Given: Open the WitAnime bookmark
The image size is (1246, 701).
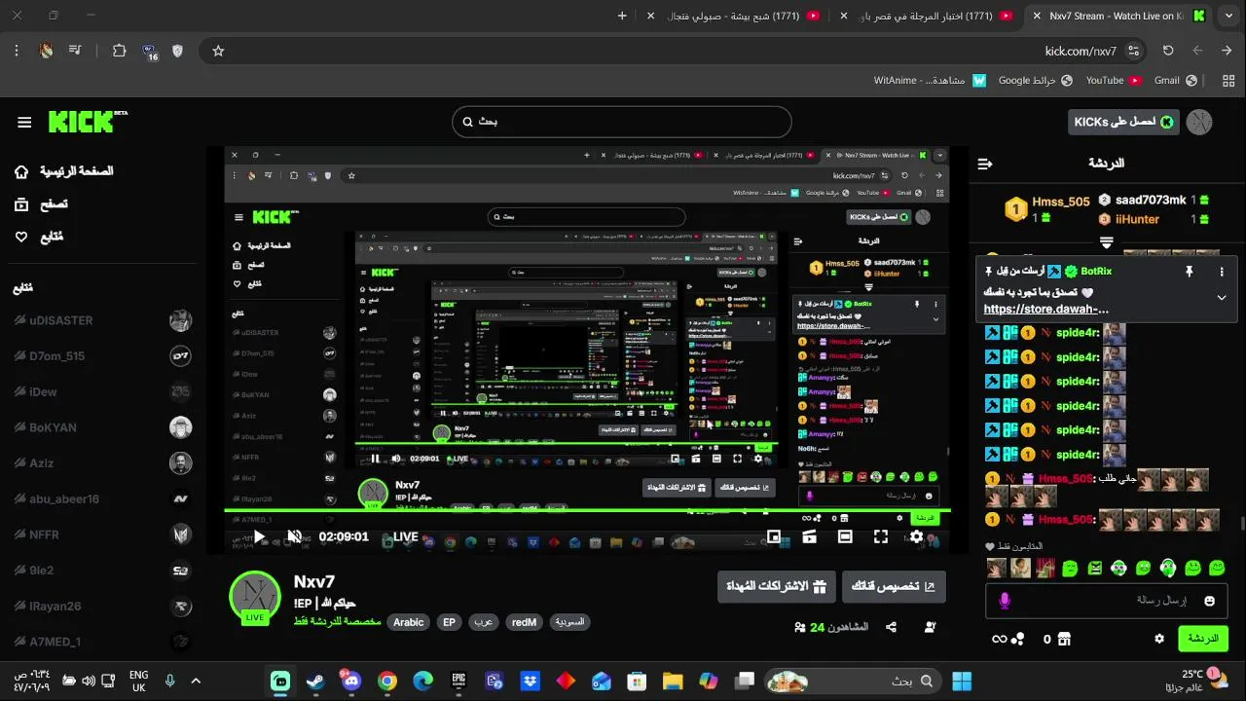Looking at the screenshot, I should [930, 81].
